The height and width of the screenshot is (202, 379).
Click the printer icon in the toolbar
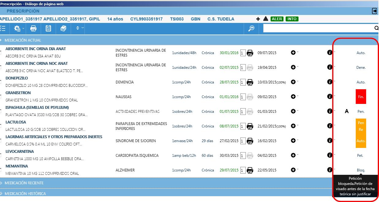pyautogui.click(x=33, y=28)
